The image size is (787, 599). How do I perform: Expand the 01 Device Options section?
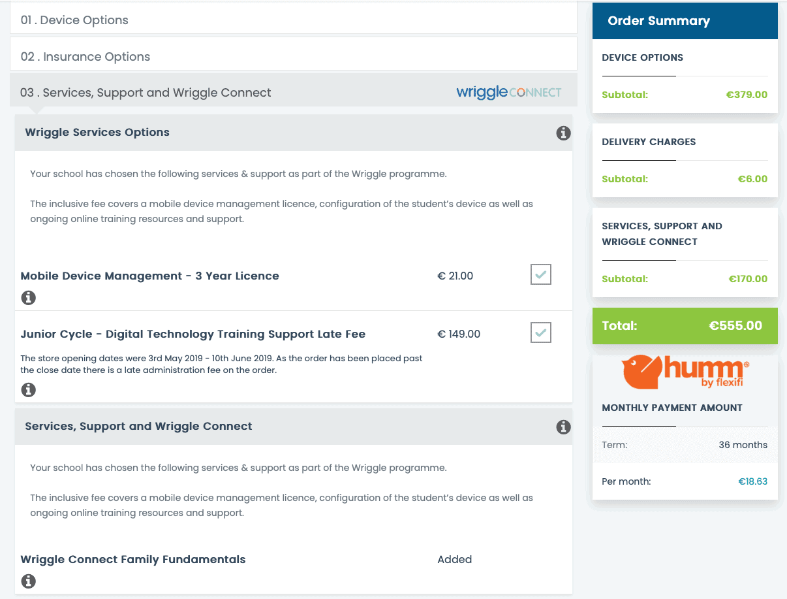[294, 20]
